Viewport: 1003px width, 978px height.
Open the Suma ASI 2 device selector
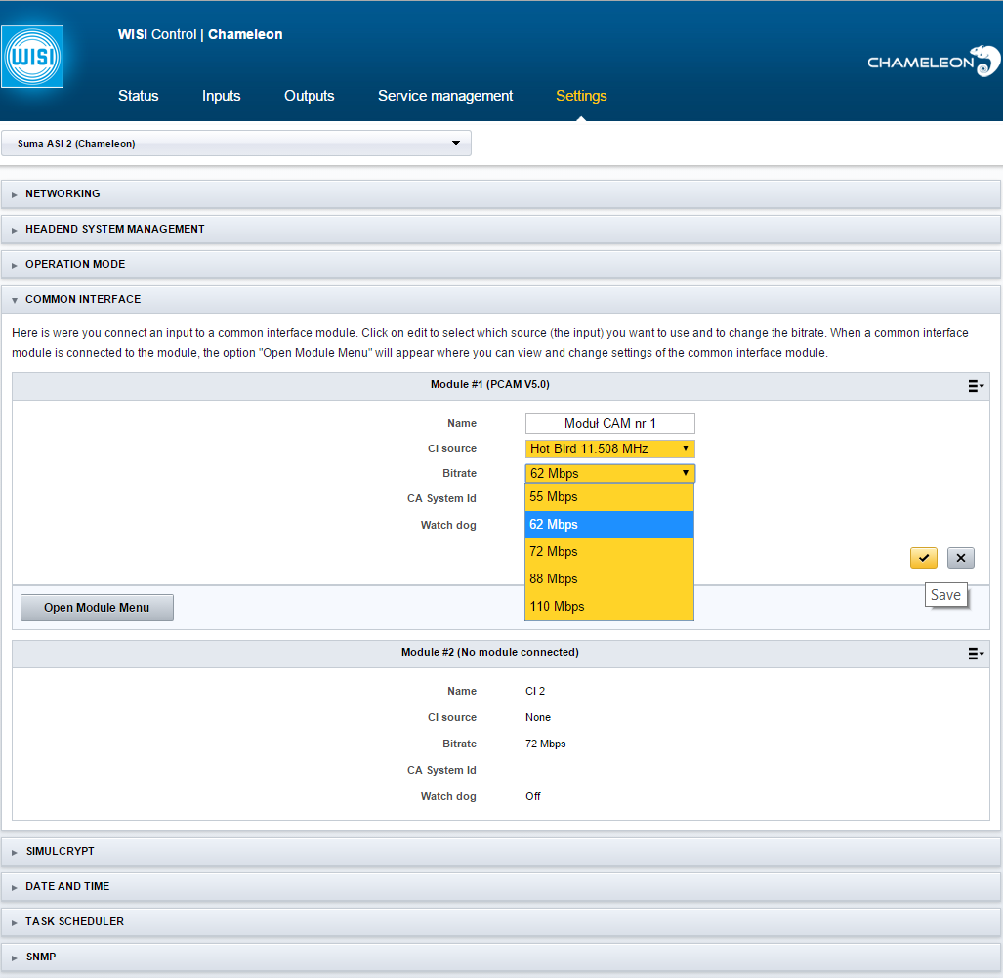click(236, 143)
